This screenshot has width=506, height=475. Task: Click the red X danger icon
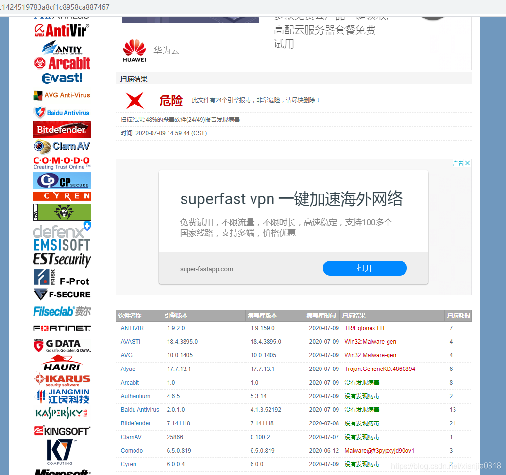(135, 100)
